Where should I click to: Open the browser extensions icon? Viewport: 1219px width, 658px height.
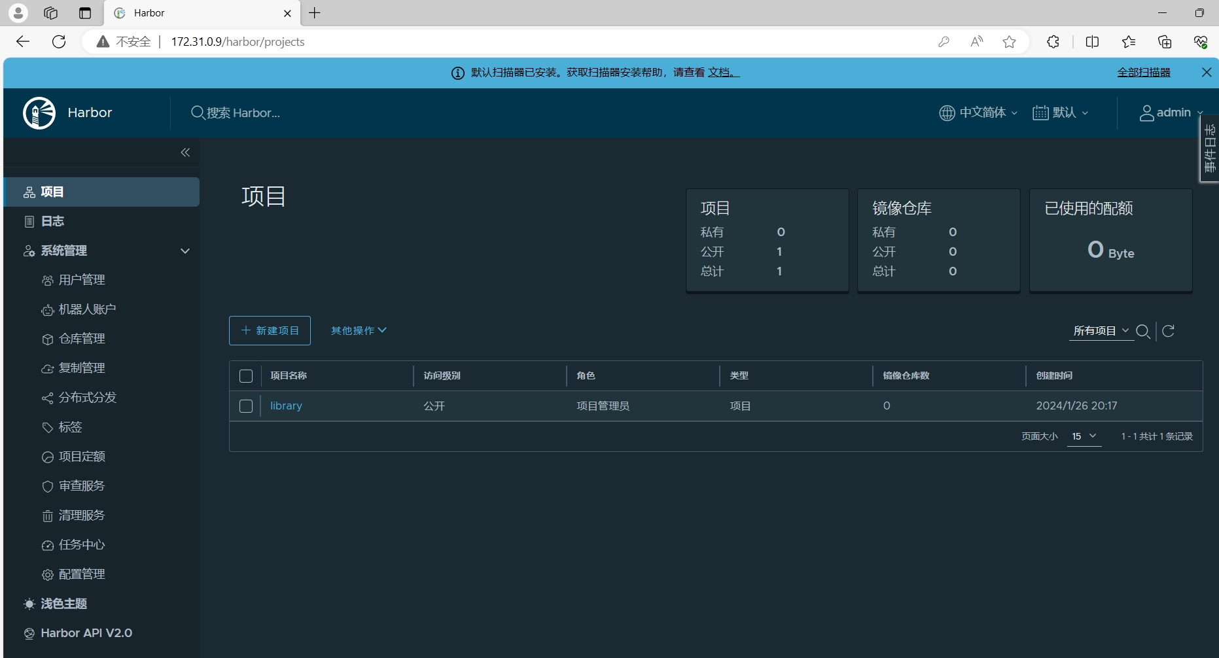pos(1053,42)
